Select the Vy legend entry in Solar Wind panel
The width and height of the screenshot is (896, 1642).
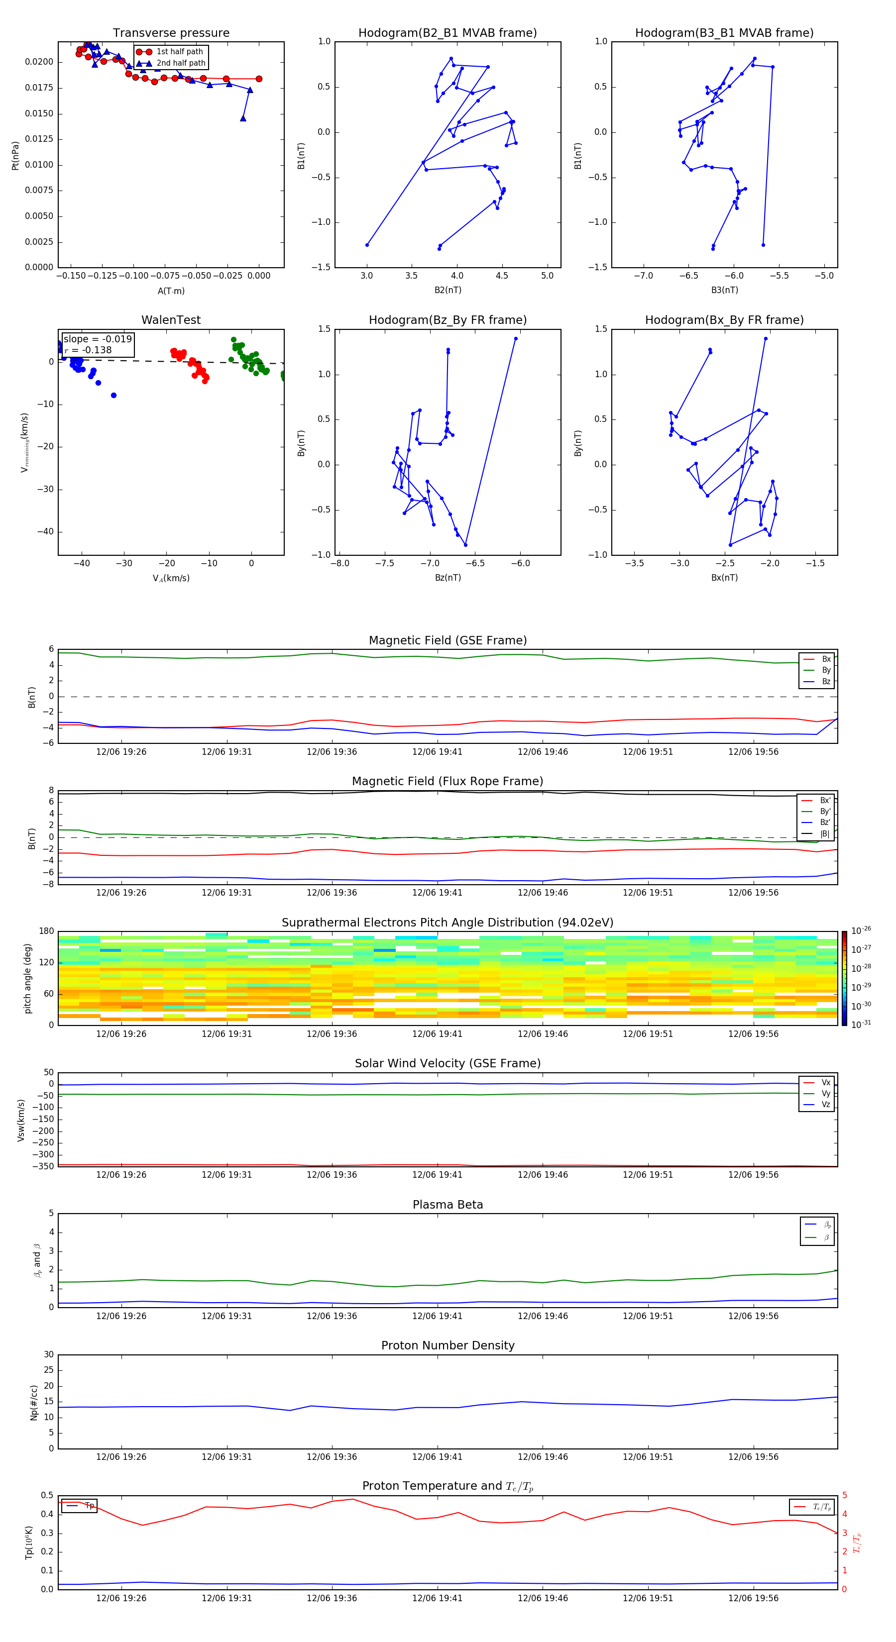click(817, 1094)
